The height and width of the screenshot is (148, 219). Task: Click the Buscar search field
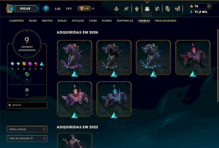coord(27,105)
